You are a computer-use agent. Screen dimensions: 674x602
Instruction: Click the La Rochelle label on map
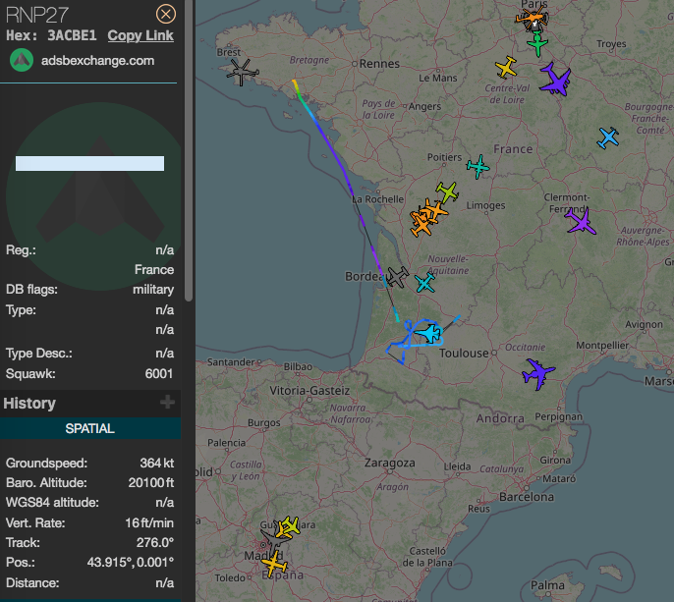click(x=378, y=199)
